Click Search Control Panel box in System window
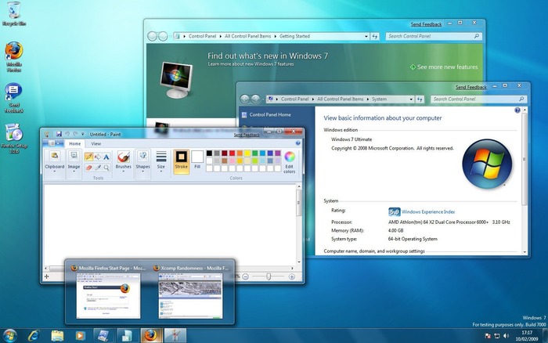 pyautogui.click(x=478, y=99)
